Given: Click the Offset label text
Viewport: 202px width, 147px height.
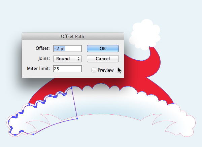Looking at the screenshot, I should coord(43,48).
